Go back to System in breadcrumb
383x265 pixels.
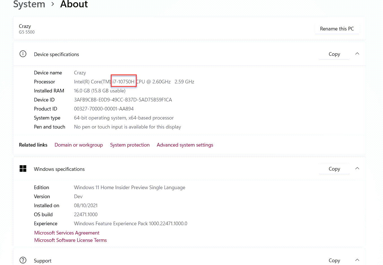pyautogui.click(x=29, y=5)
